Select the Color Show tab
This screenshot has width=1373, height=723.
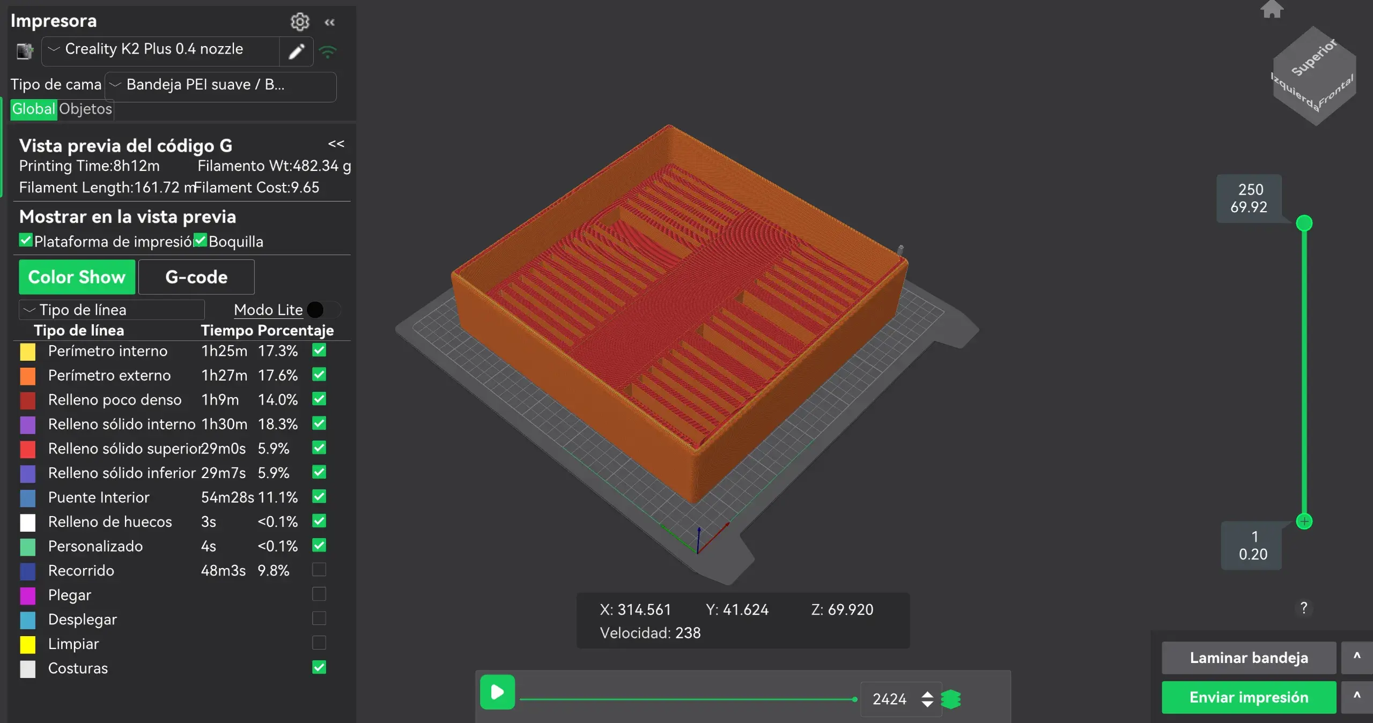[x=77, y=277]
